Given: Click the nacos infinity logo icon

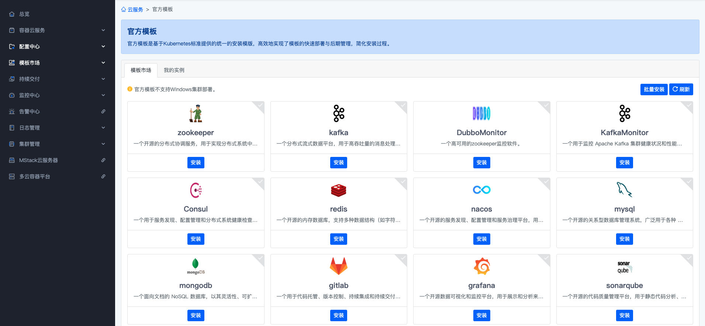Looking at the screenshot, I should [481, 190].
